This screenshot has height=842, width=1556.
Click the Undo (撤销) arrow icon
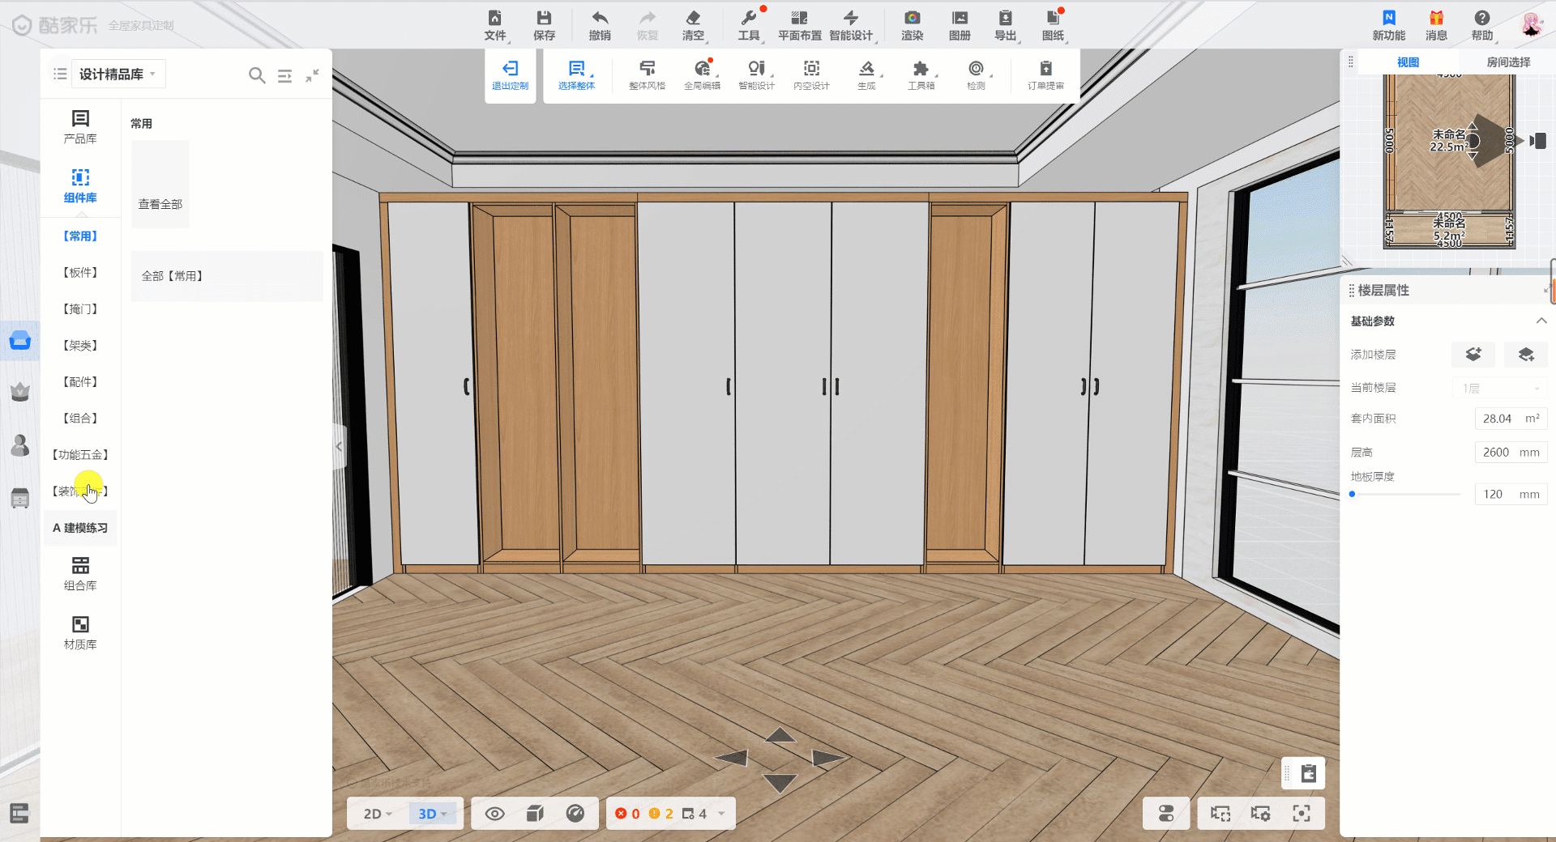600,19
